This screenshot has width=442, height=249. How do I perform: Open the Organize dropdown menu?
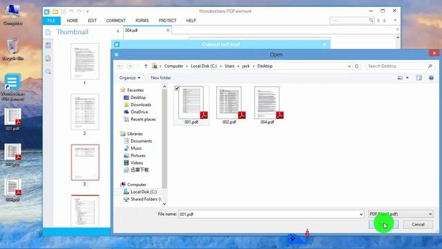pos(130,77)
